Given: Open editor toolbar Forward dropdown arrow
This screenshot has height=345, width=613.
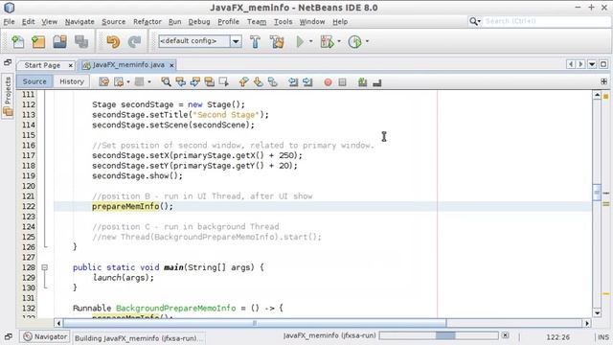Looking at the screenshot, I should (128, 82).
